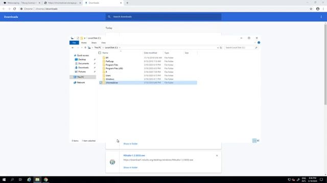Click the Chrome downloads page vertical scrollbar
Image resolution: width=327 pixels, height=183 pixels.
tap(325, 65)
